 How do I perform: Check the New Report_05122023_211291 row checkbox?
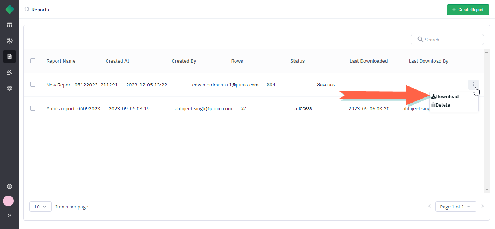(33, 84)
